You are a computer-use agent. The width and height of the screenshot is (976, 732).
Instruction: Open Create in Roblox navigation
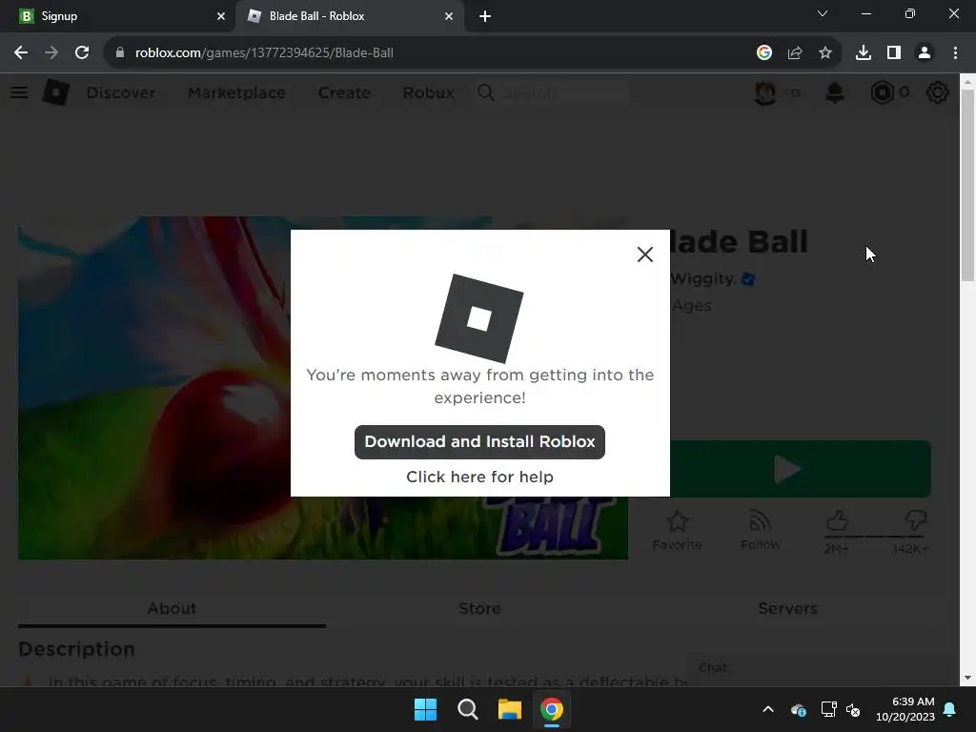tap(344, 92)
